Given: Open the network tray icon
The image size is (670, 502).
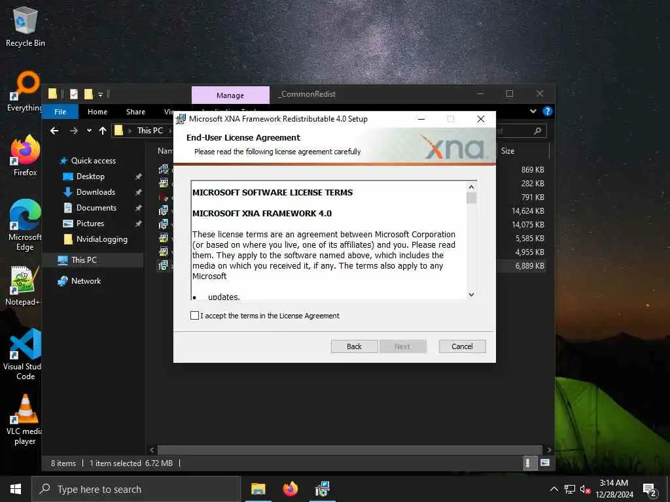Looking at the screenshot, I should point(570,489).
